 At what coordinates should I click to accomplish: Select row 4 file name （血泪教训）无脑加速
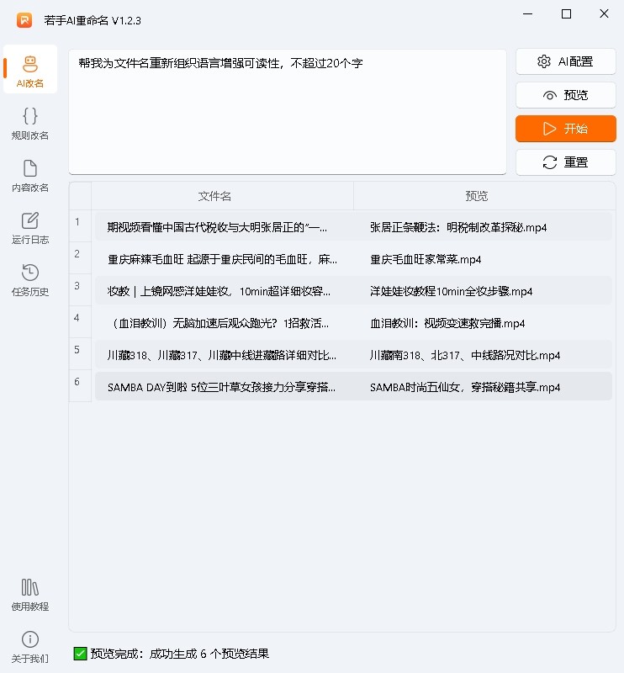(219, 323)
